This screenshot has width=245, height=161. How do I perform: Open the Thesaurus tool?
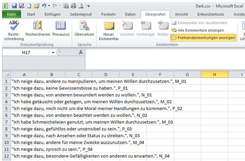point(60,28)
